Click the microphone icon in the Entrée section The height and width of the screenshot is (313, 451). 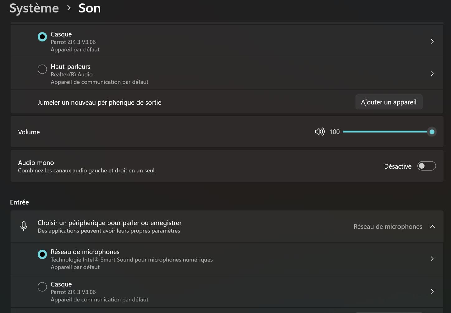coord(24,226)
